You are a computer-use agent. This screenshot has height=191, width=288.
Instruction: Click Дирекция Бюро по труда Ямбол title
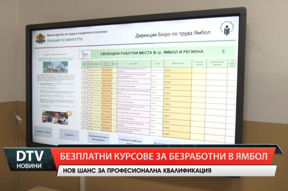tap(173, 34)
